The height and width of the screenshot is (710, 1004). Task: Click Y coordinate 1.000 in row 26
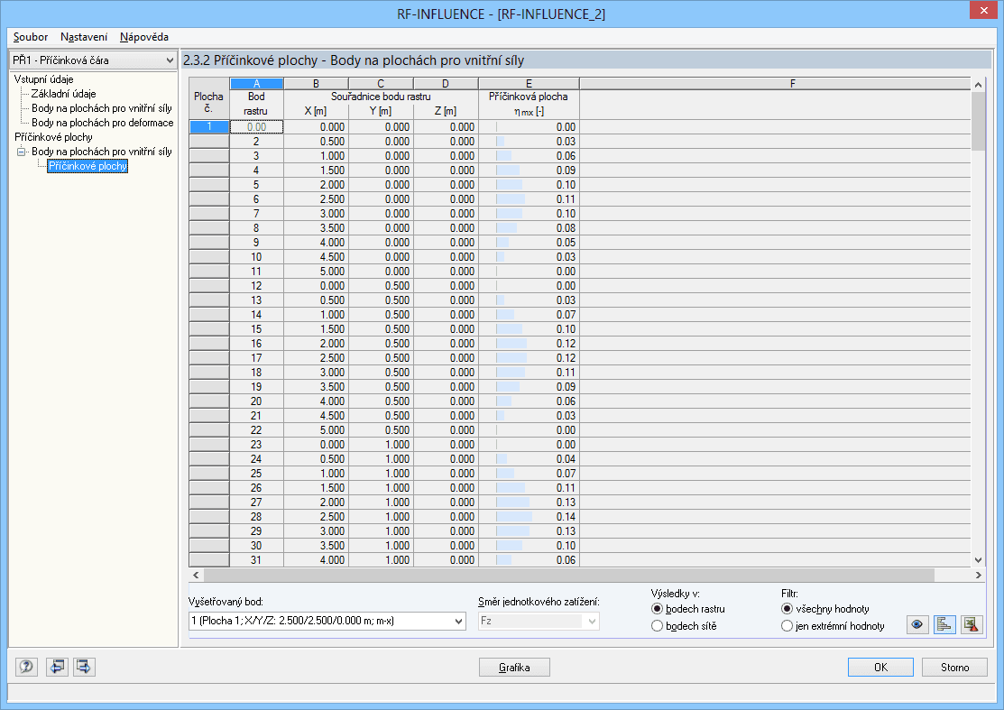click(x=381, y=488)
